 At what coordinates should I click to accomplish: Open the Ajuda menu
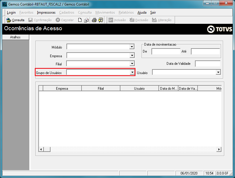click(x=142, y=12)
